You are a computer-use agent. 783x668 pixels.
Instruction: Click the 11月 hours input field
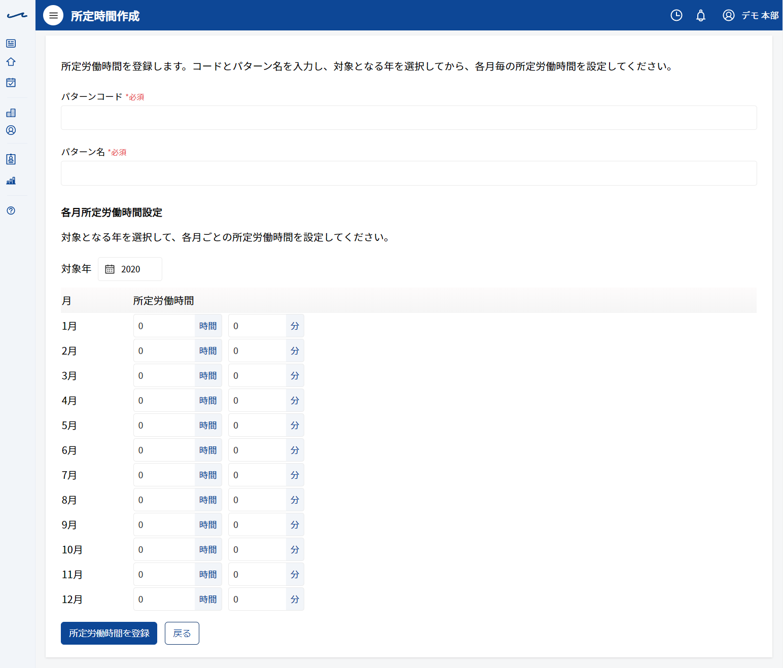click(x=164, y=574)
